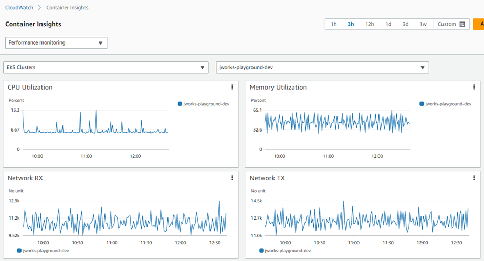
Task: Click the calendar icon beside Custom
Action: (462, 24)
